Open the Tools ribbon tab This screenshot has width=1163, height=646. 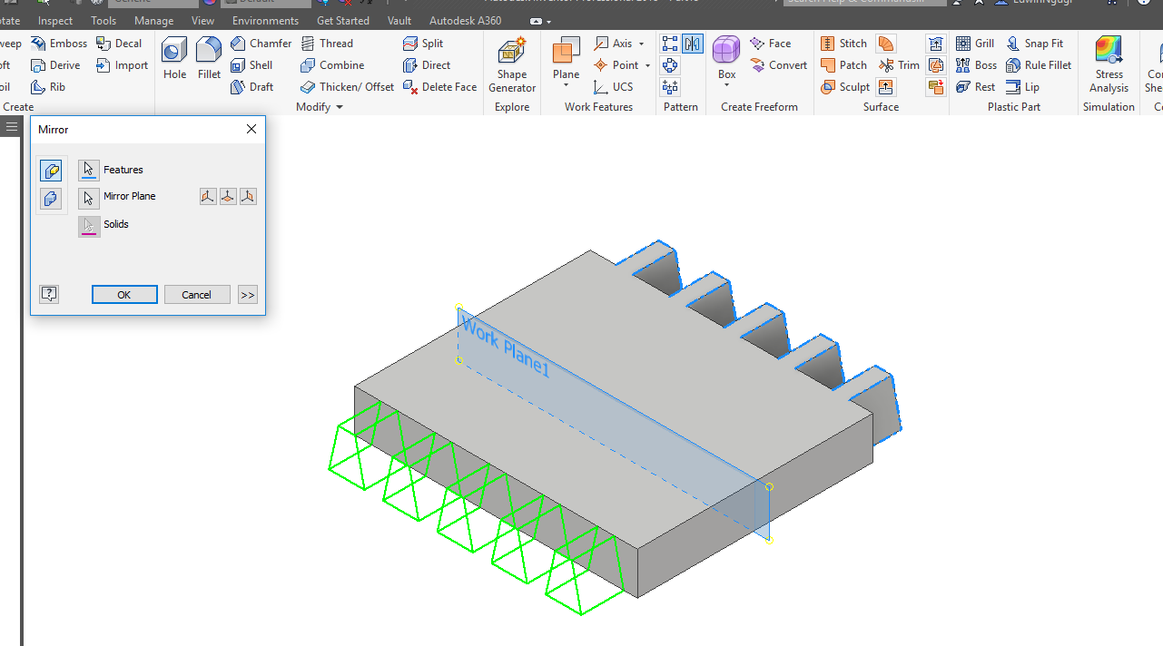103,21
